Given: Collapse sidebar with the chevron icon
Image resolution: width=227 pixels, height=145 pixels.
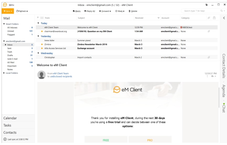Looking at the screenshot, I should (x=224, y=18).
